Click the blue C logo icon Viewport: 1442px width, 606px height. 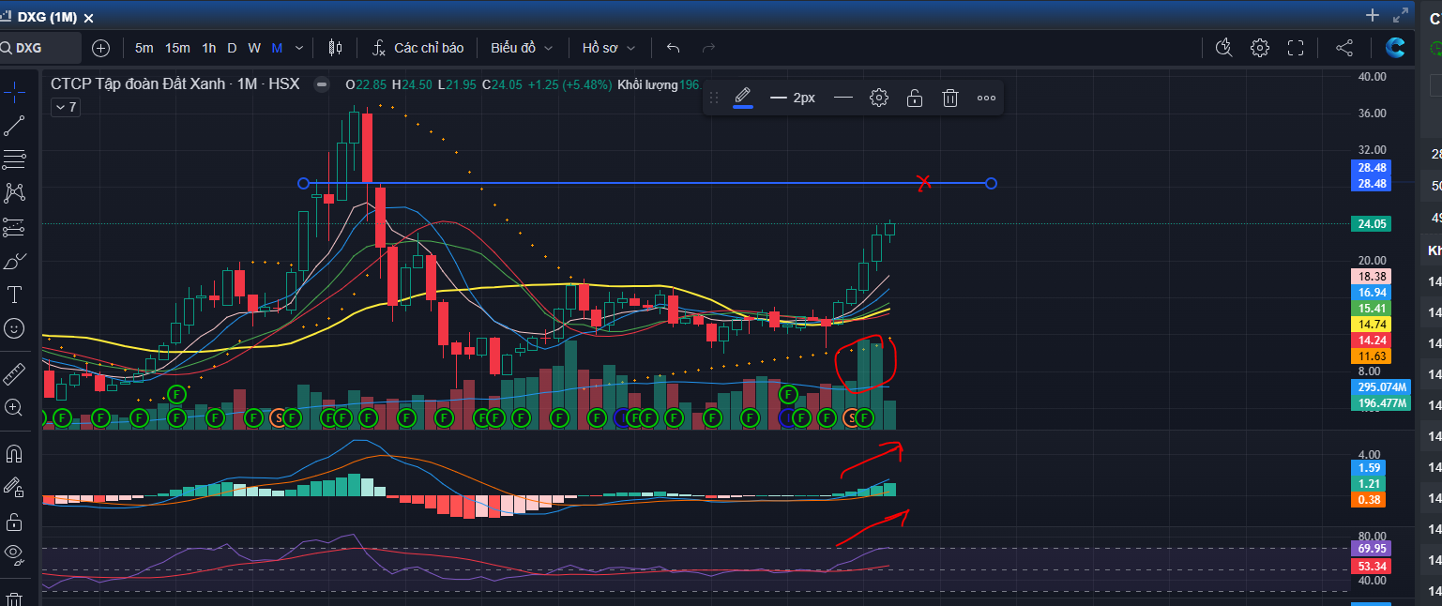point(1395,48)
